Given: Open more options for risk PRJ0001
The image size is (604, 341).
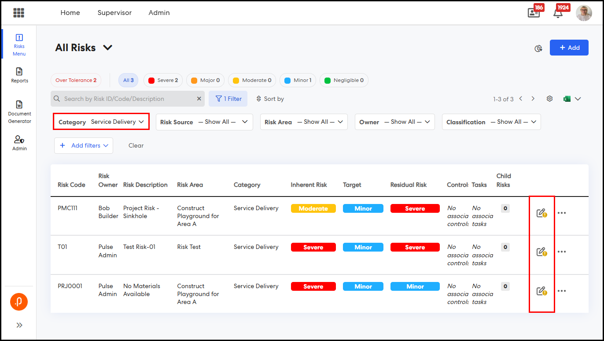Looking at the screenshot, I should pyautogui.click(x=561, y=291).
